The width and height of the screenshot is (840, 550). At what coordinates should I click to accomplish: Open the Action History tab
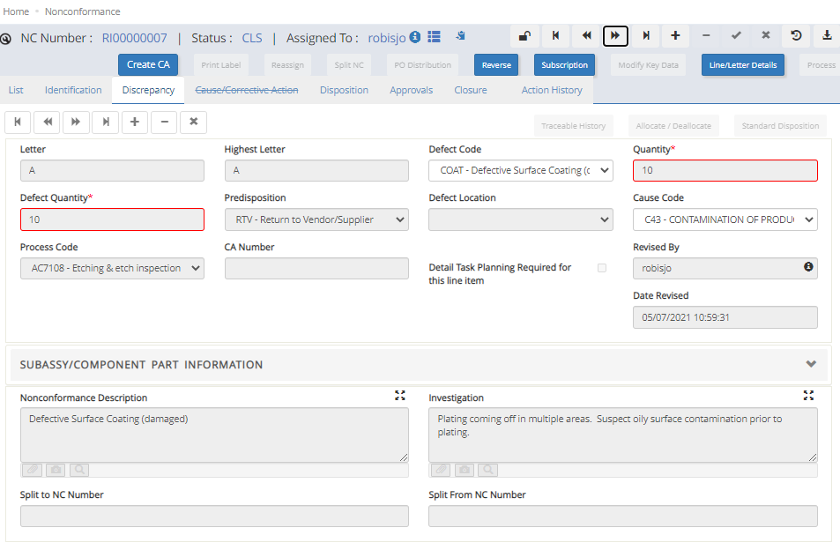point(551,89)
